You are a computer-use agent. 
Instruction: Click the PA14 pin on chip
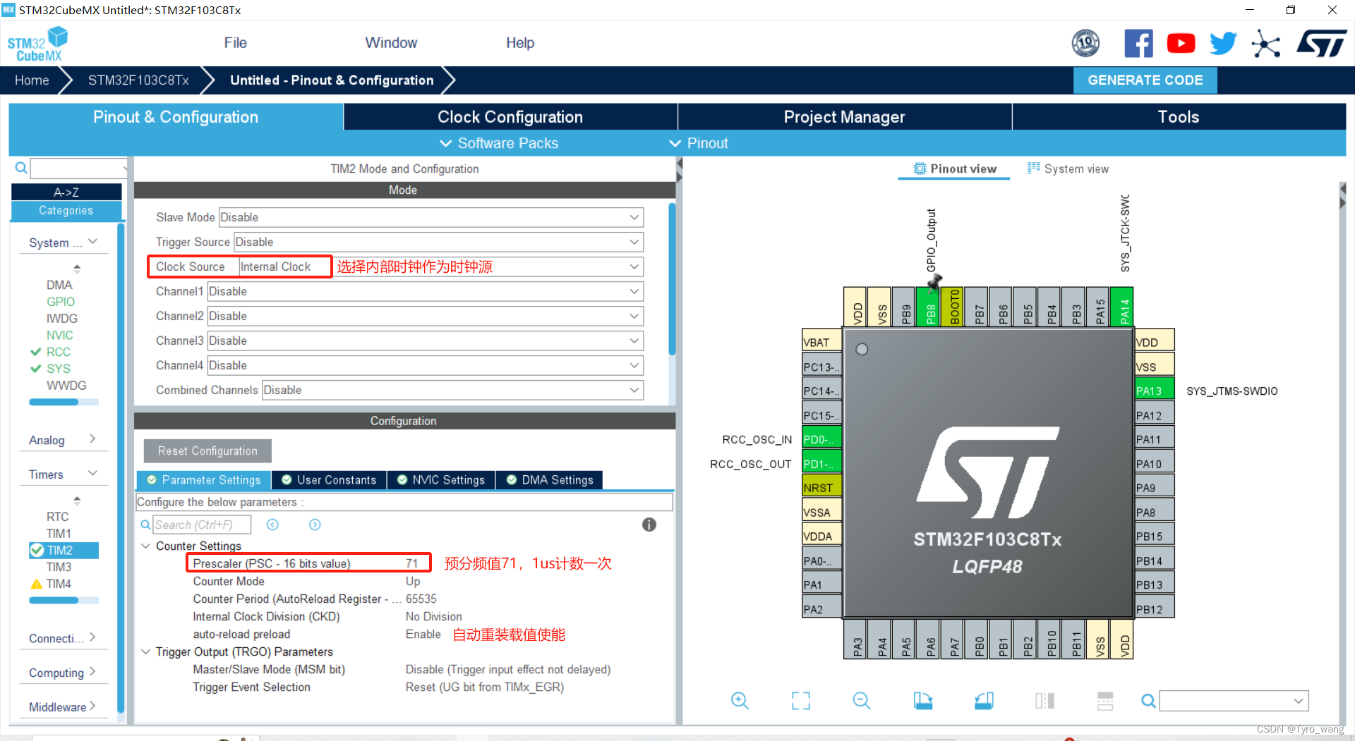(1122, 307)
